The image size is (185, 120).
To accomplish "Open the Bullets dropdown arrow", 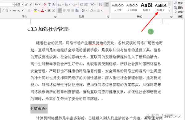I will pyautogui.click(x=63, y=5).
